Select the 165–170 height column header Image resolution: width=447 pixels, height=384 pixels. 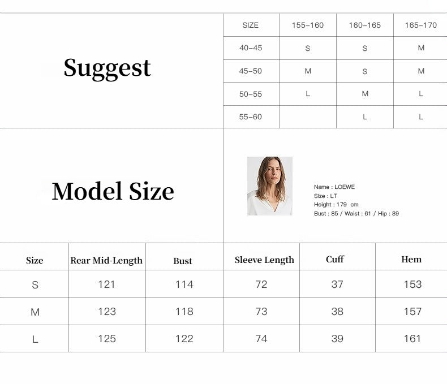tap(421, 25)
